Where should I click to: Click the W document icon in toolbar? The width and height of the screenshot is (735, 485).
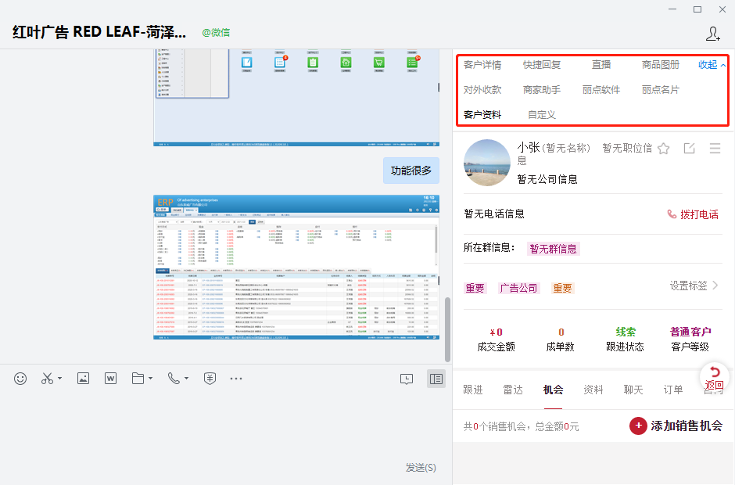click(x=110, y=378)
